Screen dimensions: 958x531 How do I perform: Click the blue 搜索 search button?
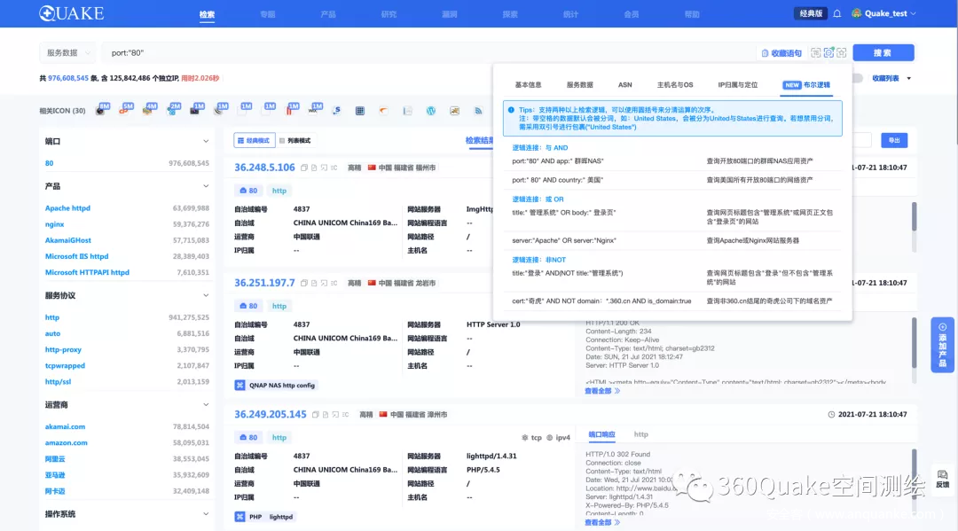(x=882, y=53)
